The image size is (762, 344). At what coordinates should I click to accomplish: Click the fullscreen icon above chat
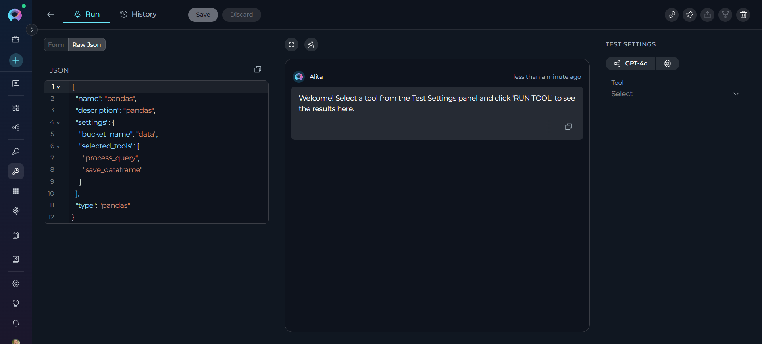click(291, 45)
